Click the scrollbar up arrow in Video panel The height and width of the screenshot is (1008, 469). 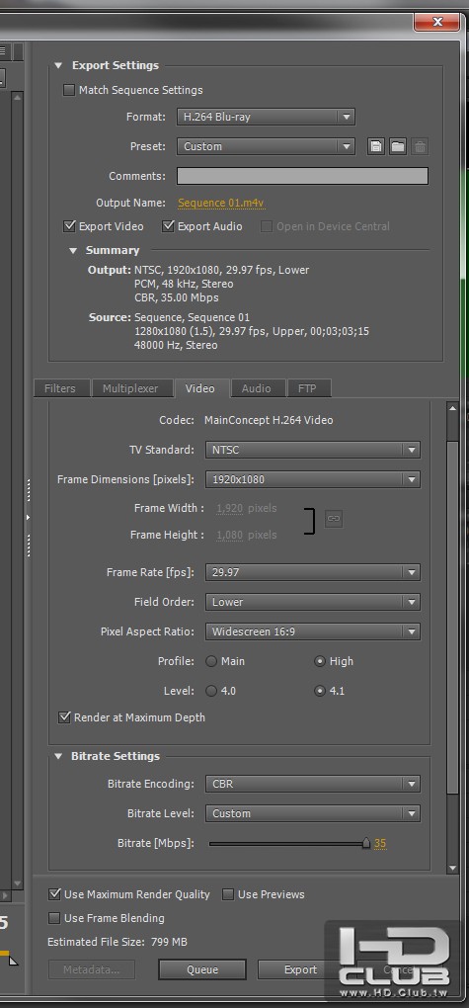pos(453,409)
